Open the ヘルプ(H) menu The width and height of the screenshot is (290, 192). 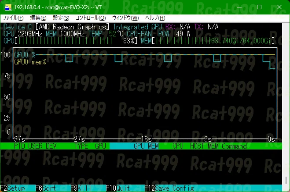[x=155, y=18]
